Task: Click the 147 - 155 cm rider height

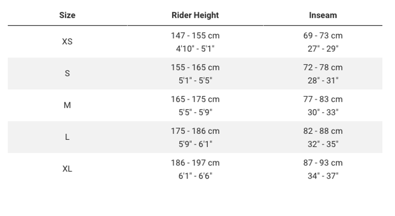Action: click(195, 36)
